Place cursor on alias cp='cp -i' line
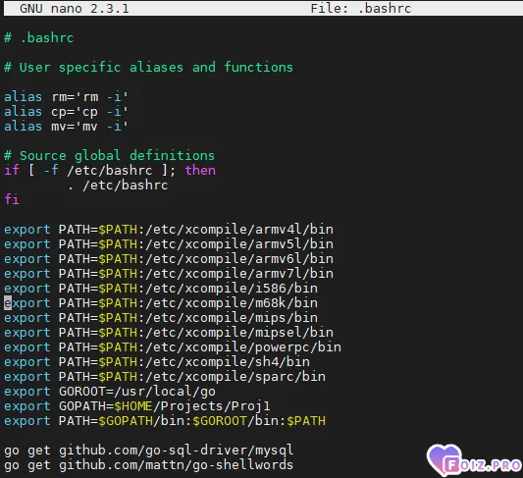 (x=66, y=112)
